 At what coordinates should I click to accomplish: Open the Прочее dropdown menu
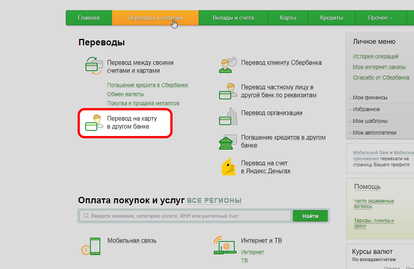point(380,18)
